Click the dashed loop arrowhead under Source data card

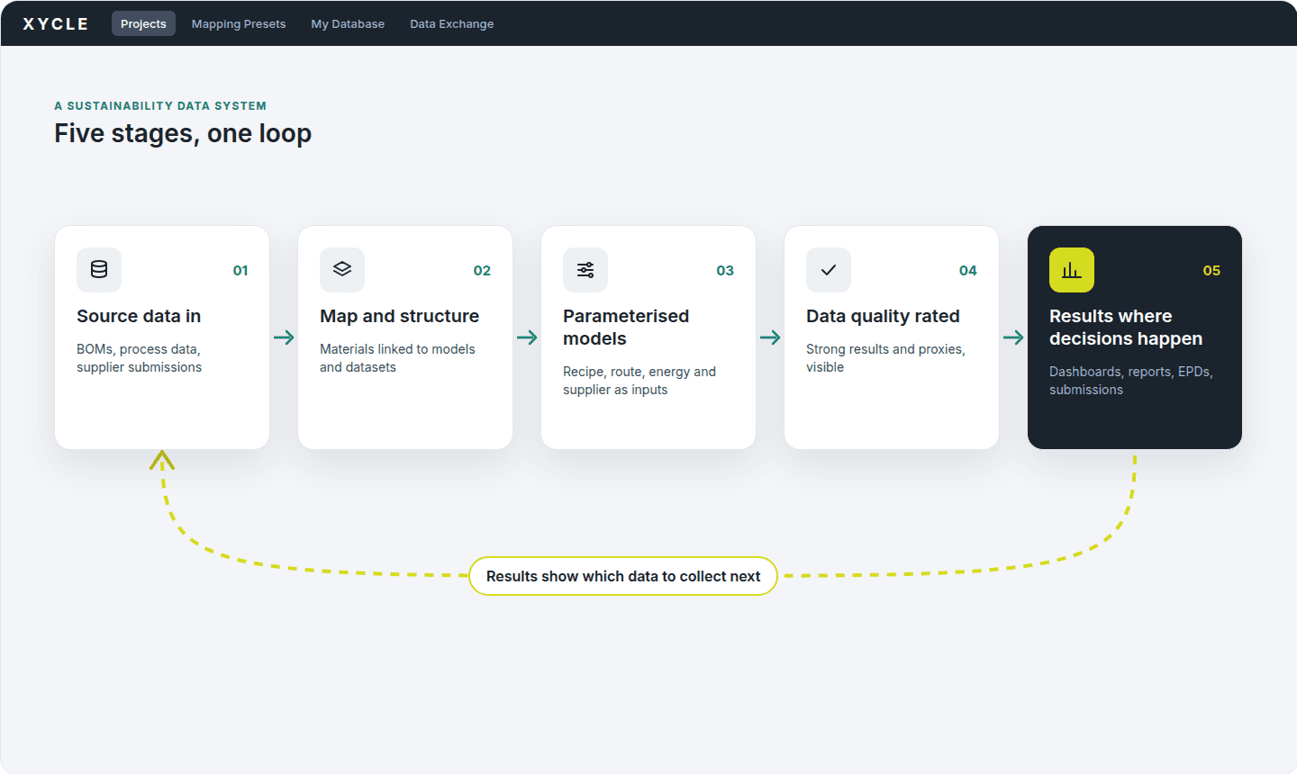coord(162,460)
